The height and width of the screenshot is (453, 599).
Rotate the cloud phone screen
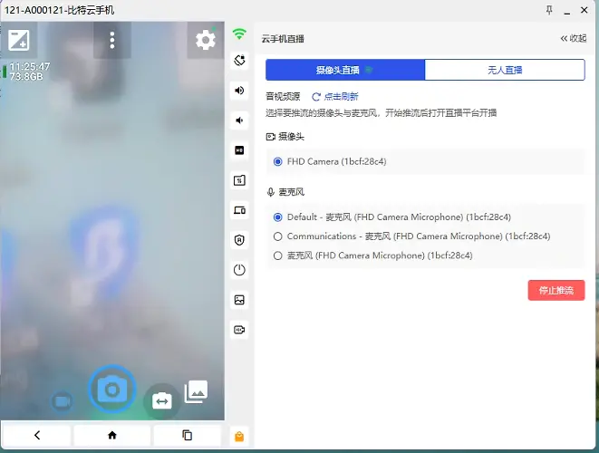click(239, 61)
